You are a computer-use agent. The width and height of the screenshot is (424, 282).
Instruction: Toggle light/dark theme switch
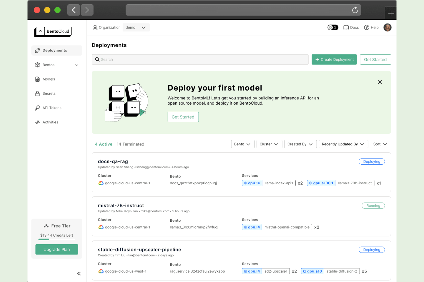(x=333, y=27)
